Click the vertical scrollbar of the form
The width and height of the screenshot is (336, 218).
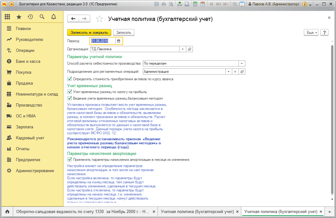[332, 119]
